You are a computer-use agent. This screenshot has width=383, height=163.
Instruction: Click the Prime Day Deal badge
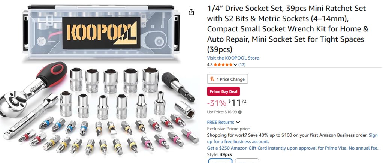point(223,91)
